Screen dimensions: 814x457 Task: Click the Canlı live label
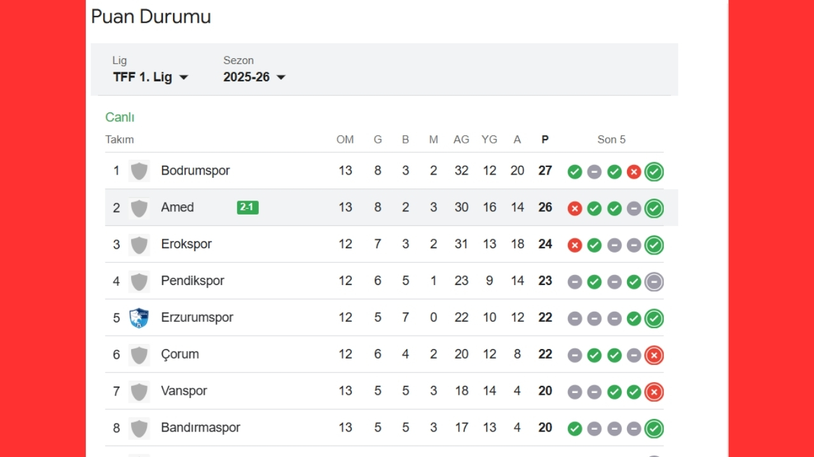pyautogui.click(x=120, y=117)
